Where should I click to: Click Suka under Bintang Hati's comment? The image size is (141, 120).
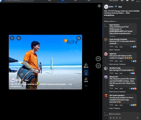[x=116, y=89]
